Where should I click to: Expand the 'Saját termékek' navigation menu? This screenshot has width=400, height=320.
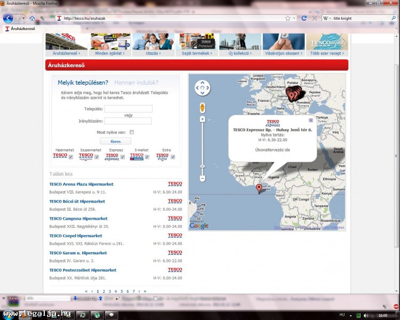coord(197,53)
